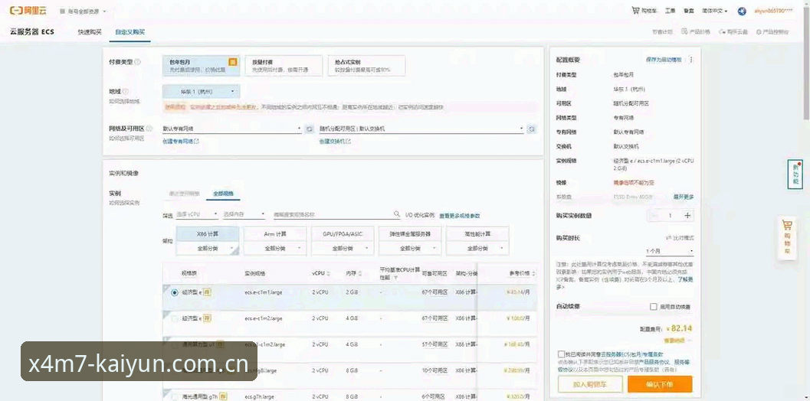Open the shopping cart icon in top bar
Screen dimensions: 810x401
point(635,10)
